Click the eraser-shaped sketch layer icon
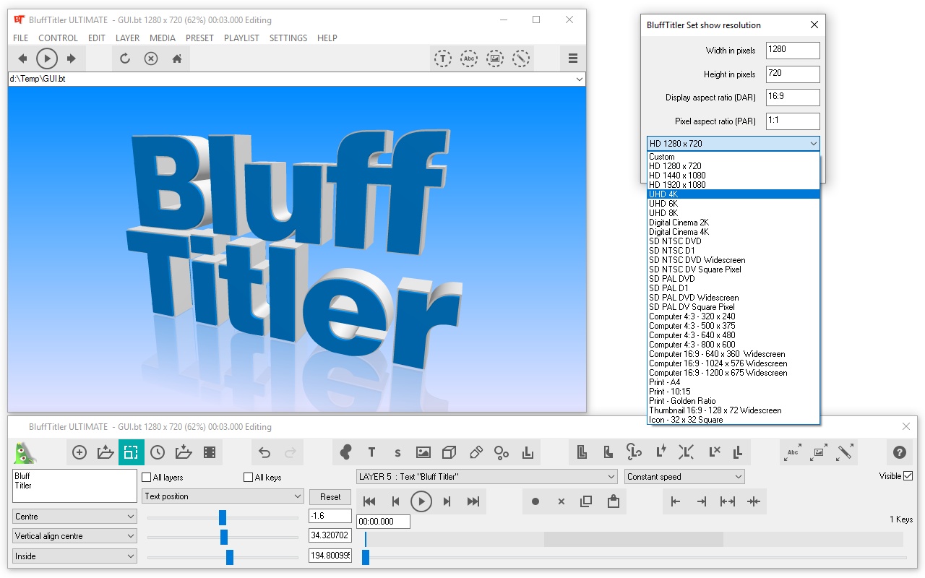The height and width of the screenshot is (578, 925). click(476, 452)
